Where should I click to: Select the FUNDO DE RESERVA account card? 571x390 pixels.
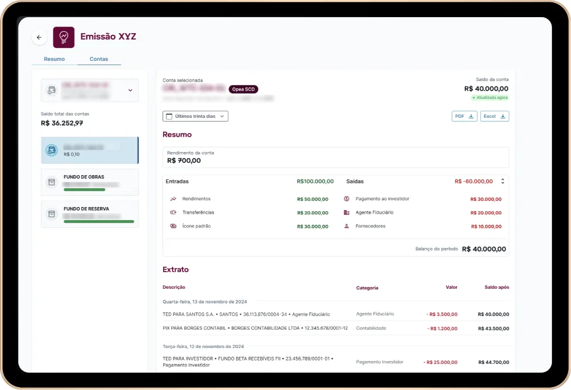[x=90, y=214]
